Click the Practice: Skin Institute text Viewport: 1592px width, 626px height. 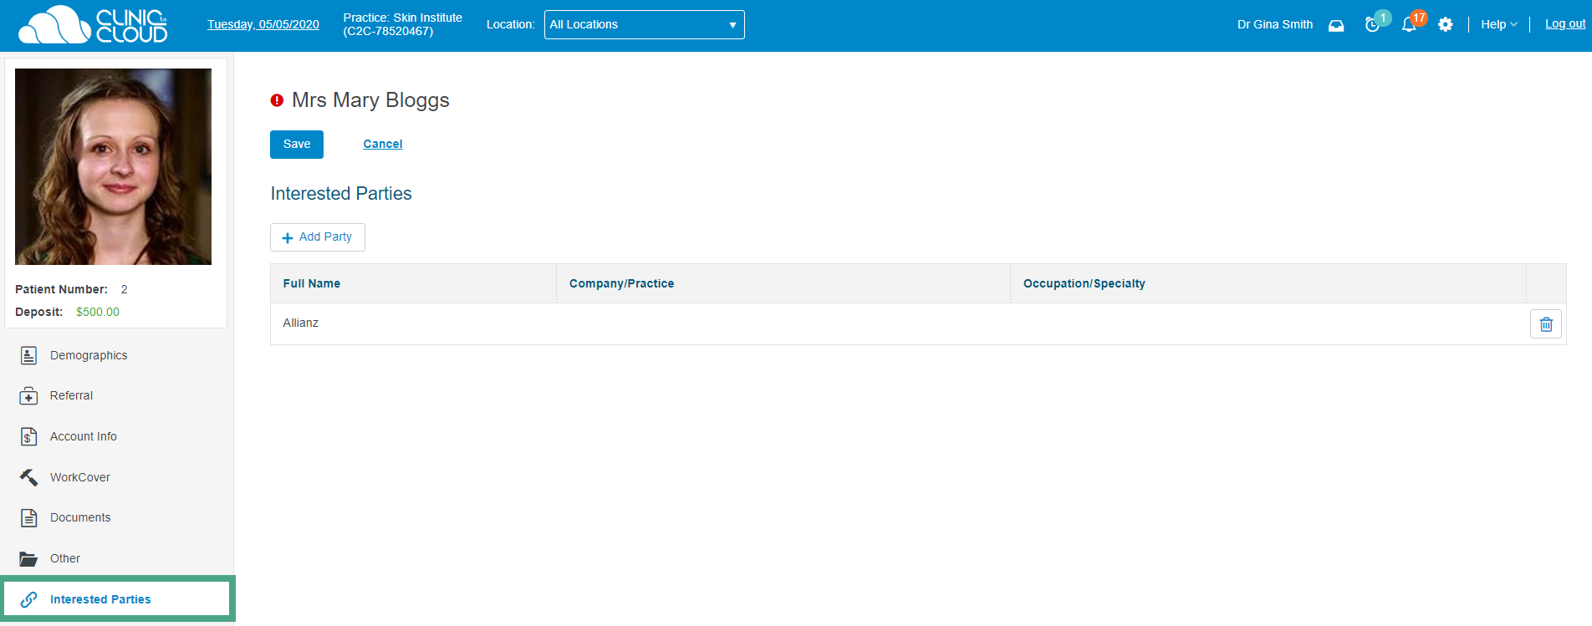click(x=402, y=18)
